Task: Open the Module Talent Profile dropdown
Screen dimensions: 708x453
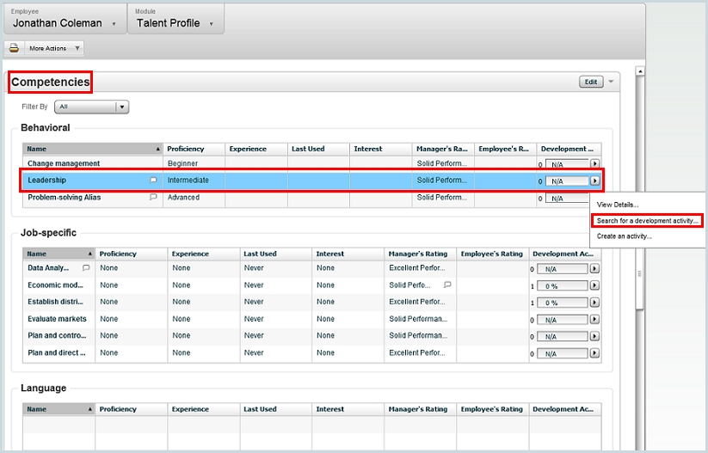Action: [x=212, y=24]
